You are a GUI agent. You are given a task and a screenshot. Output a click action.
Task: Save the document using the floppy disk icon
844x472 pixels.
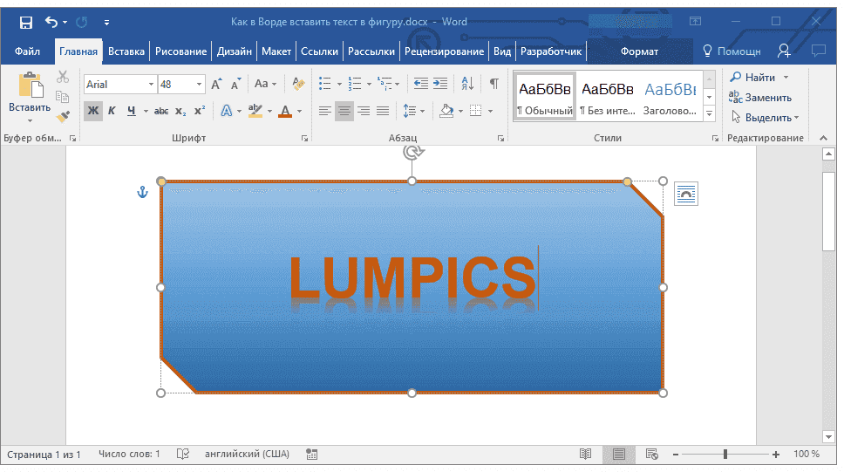[26, 22]
